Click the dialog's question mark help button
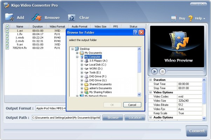This screenshot has height=140, width=211. (136, 32)
